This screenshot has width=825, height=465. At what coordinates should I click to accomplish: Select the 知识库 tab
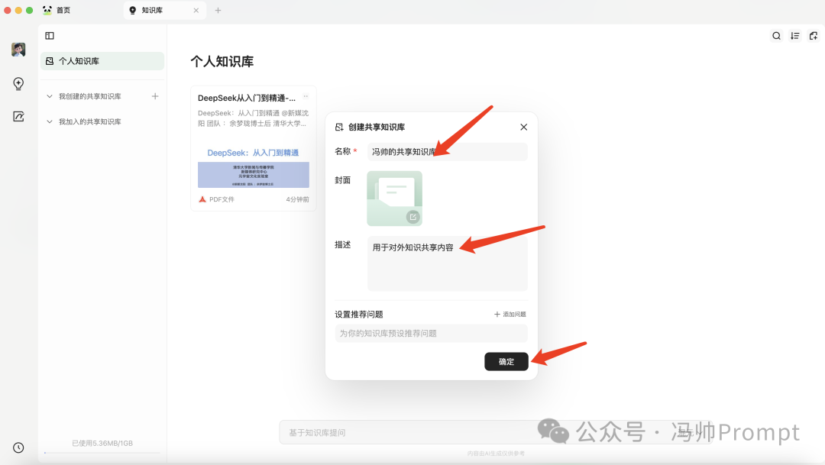pos(165,10)
